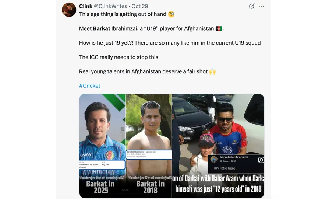Click Clink's profile avatar picture

click(69, 10)
